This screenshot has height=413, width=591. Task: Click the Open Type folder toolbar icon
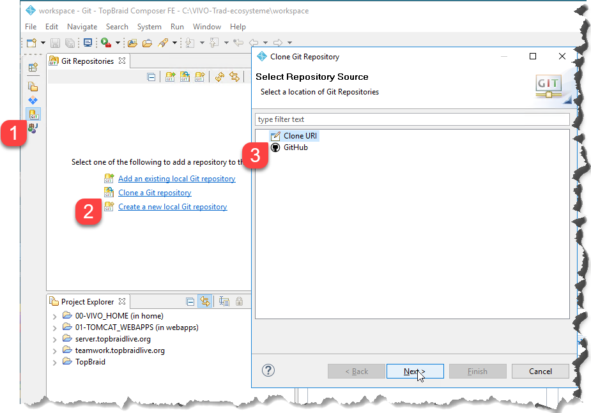click(132, 43)
